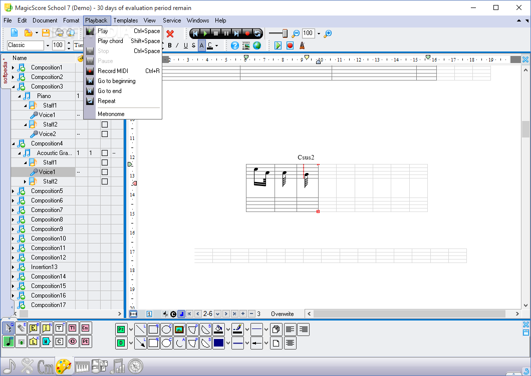Click Metronome in the Playback menu
531x376 pixels.
click(x=123, y=114)
